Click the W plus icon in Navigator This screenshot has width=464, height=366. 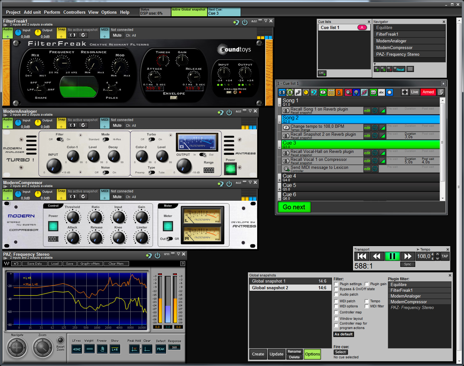click(x=377, y=69)
